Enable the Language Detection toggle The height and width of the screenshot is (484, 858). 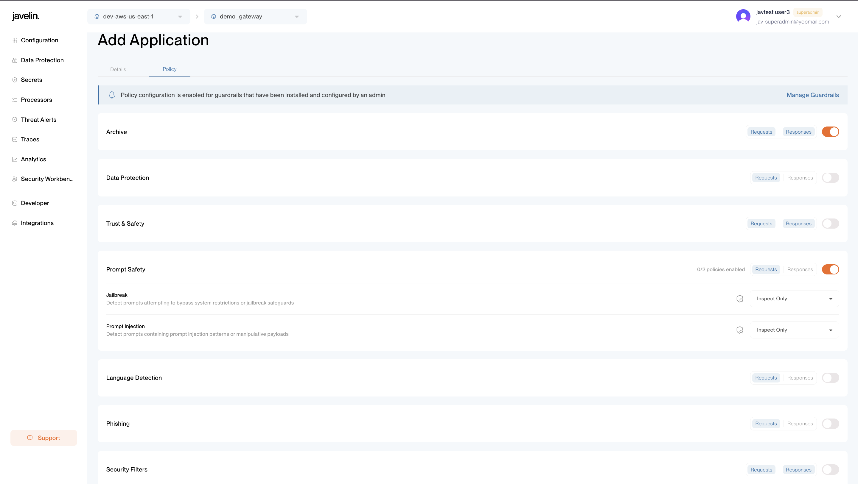pos(830,378)
